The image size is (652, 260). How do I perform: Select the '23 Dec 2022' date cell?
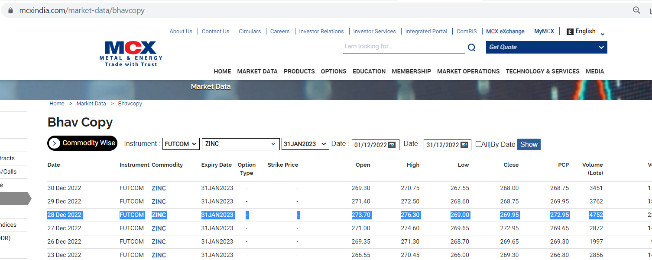pos(64,255)
